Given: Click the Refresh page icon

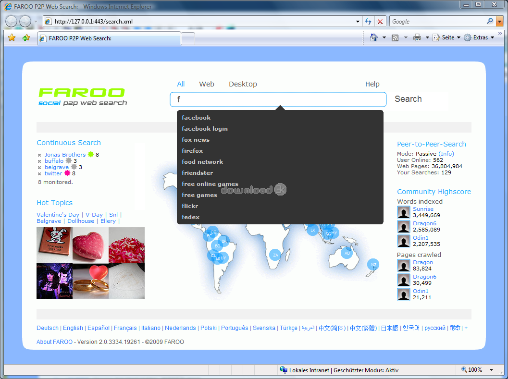Looking at the screenshot, I should [x=368, y=22].
